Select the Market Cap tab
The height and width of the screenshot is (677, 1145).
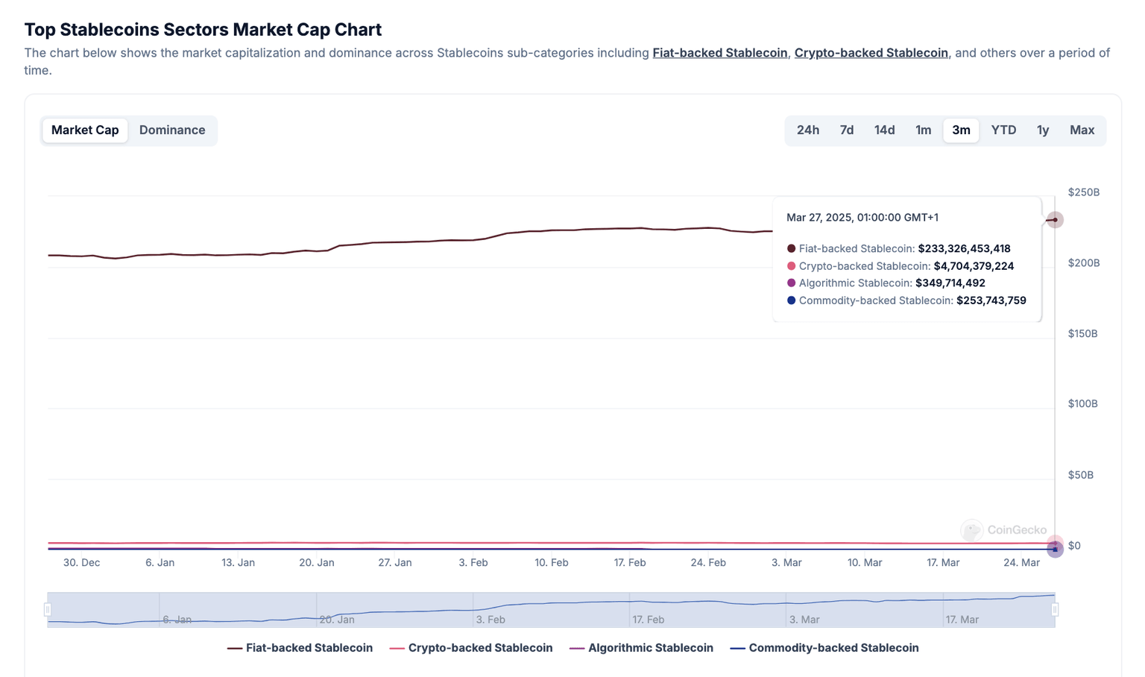[x=85, y=130]
